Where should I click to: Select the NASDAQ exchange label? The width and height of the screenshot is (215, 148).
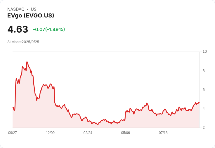pos(16,9)
